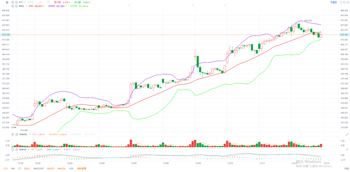Click the 12/05 date label on time axis
Viewport: 350px width, 172px height.
(134, 163)
